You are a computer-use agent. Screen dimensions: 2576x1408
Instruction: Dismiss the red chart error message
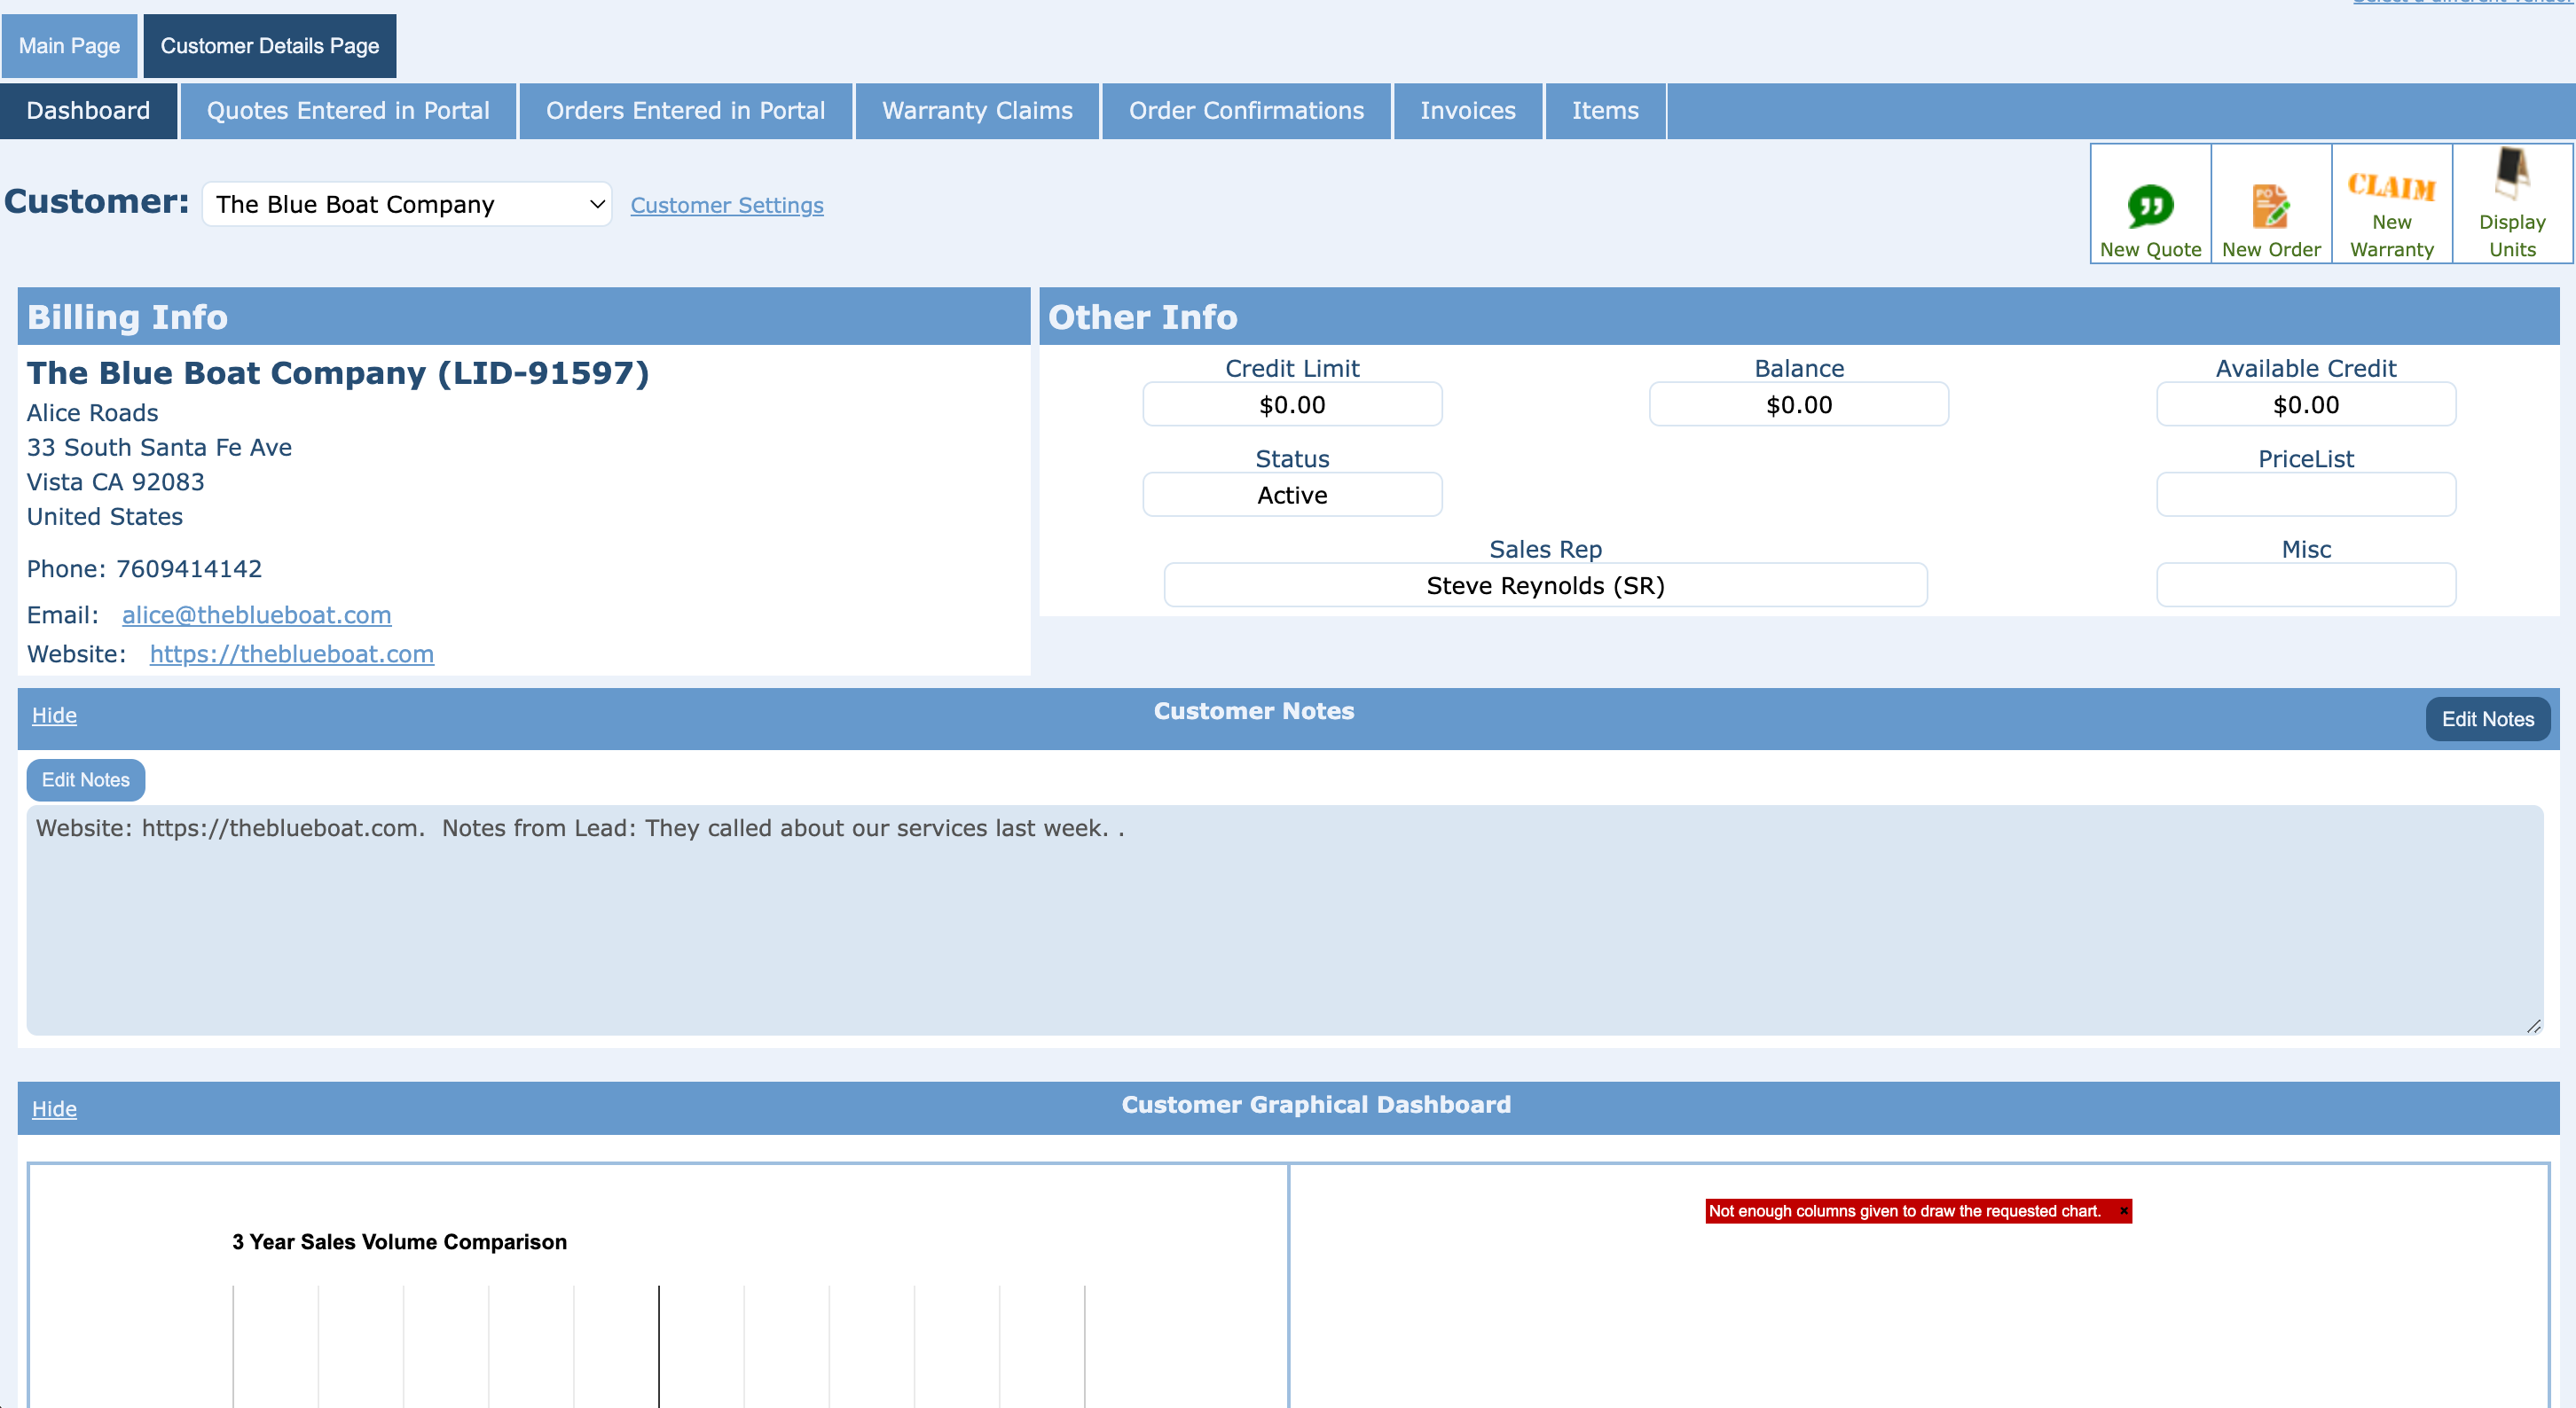[x=2123, y=1211]
